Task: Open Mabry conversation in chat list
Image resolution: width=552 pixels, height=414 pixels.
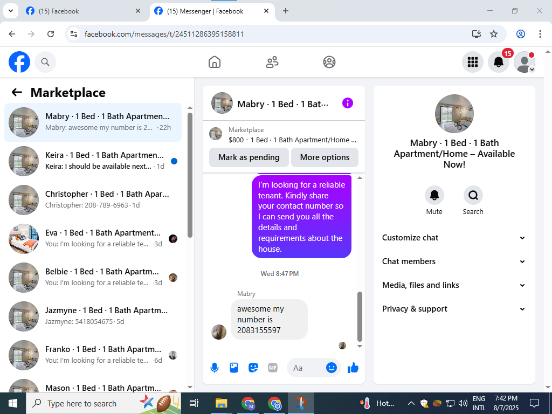Action: pyautogui.click(x=93, y=122)
